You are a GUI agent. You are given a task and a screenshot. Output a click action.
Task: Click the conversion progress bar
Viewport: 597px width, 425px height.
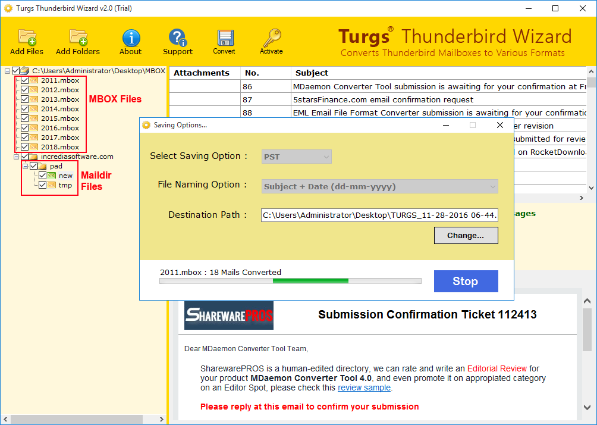[x=290, y=281]
